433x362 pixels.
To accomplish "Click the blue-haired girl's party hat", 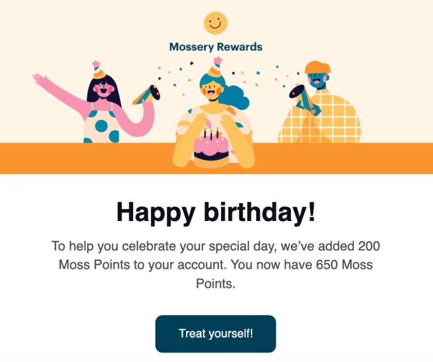I will [215, 67].
